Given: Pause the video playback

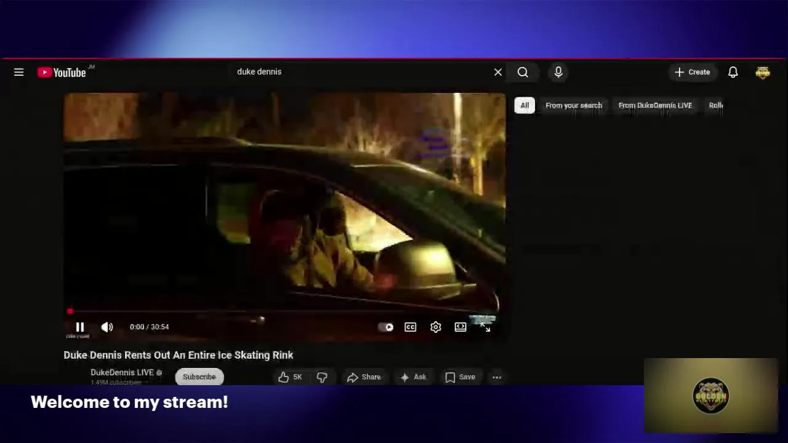Looking at the screenshot, I should 80,327.
